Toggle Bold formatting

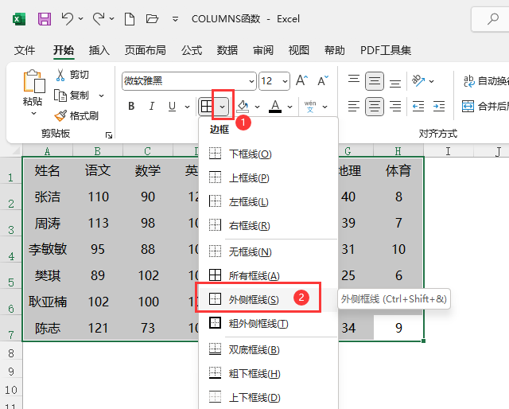[x=131, y=106]
